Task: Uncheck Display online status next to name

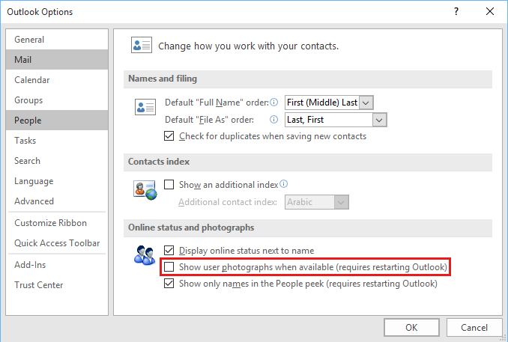Action: (169, 251)
